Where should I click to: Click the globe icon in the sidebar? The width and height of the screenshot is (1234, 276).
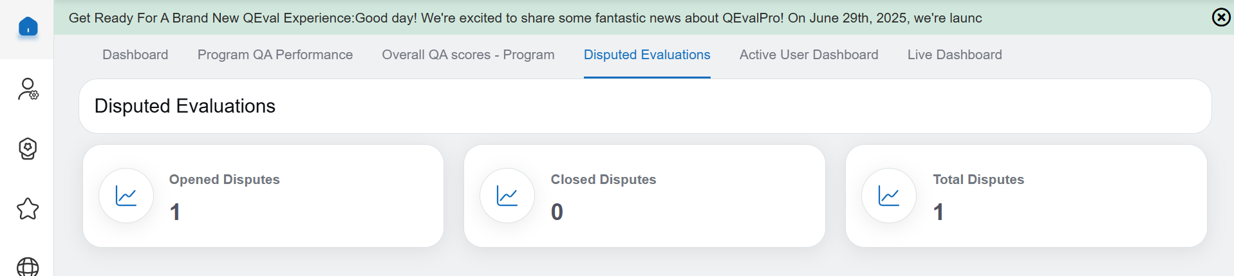tap(28, 266)
